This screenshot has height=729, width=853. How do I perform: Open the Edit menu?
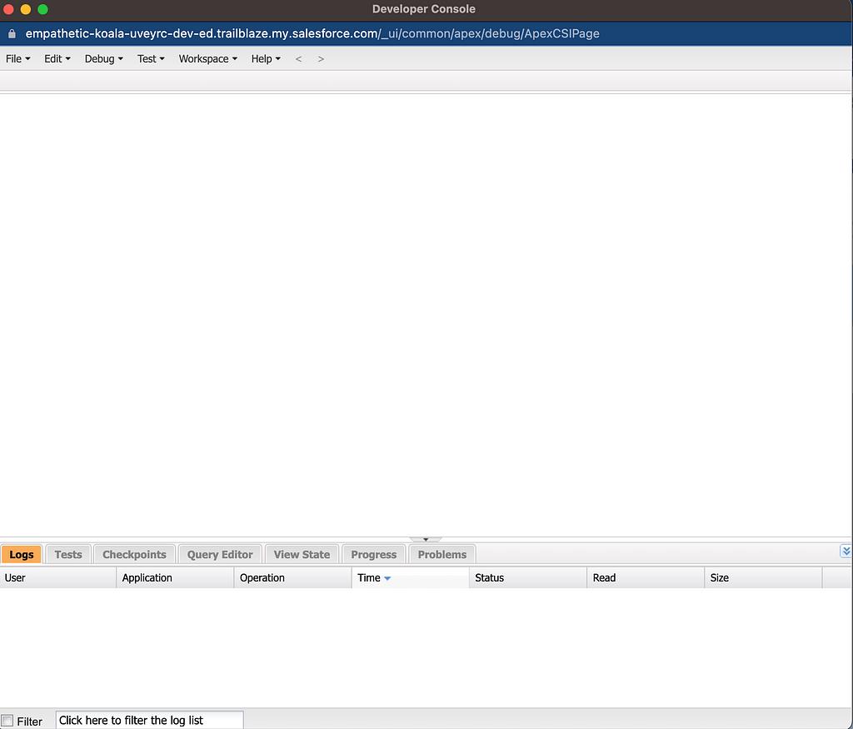coord(57,59)
